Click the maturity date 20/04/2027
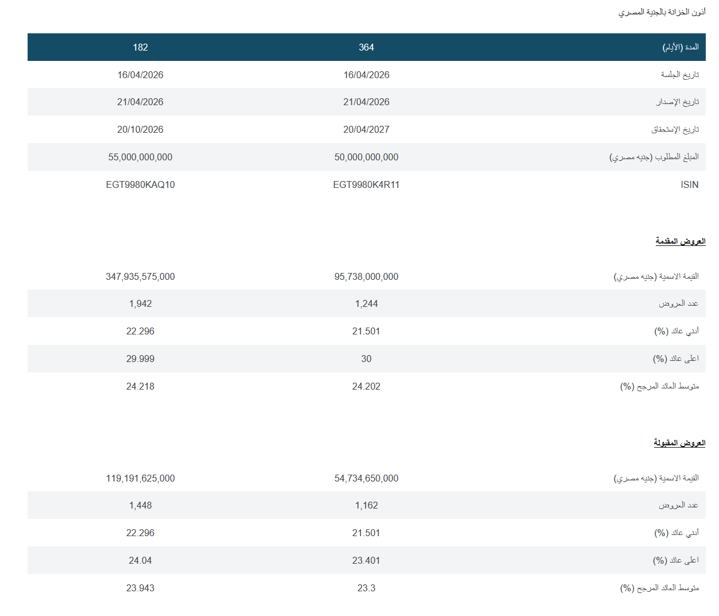The image size is (719, 616). point(366,129)
